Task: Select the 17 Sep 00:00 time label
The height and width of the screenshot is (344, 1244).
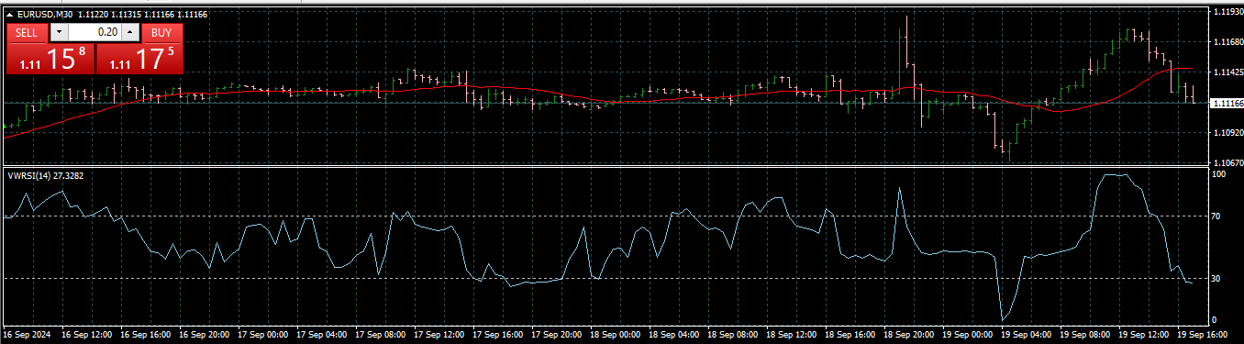Action: pyautogui.click(x=263, y=335)
